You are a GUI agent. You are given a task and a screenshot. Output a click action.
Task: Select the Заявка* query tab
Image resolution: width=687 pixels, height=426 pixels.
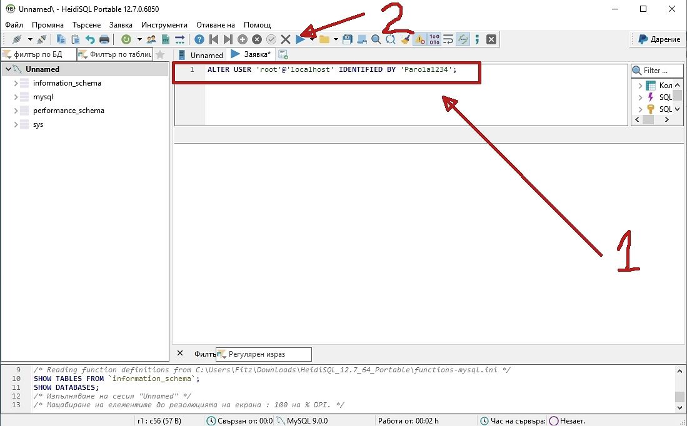click(x=251, y=54)
